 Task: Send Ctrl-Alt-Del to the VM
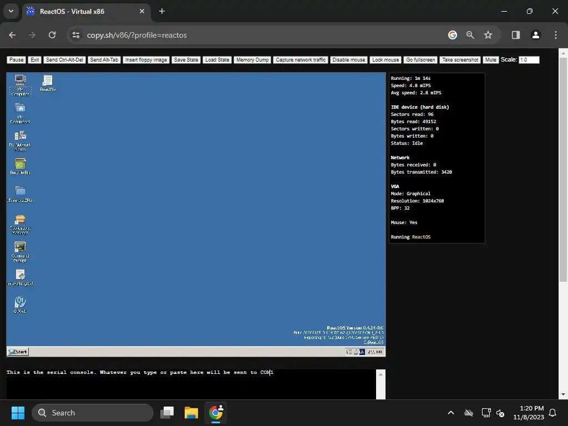tap(64, 60)
